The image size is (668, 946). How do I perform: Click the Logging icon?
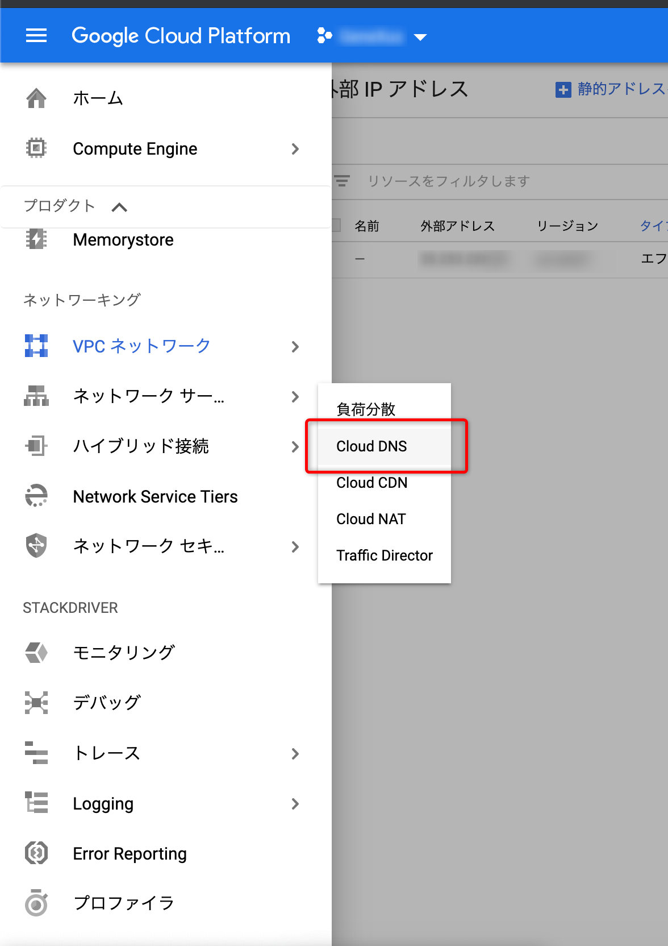coord(36,803)
